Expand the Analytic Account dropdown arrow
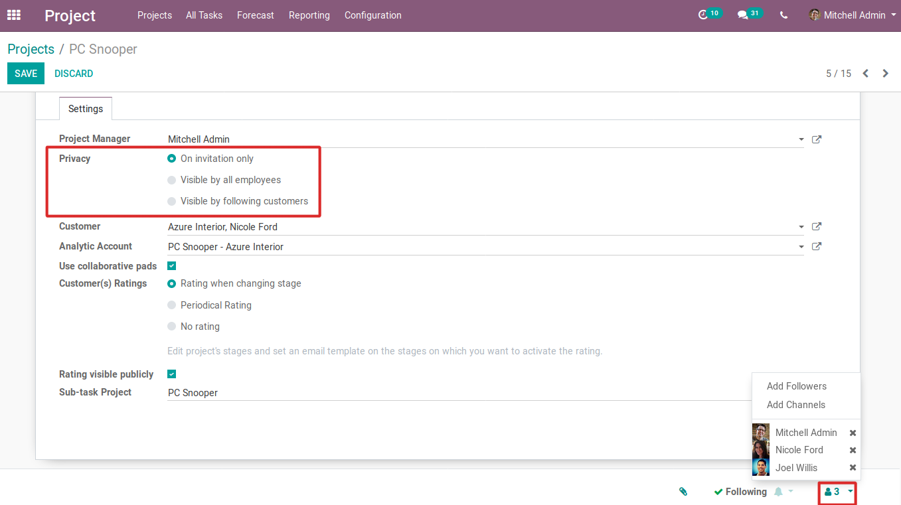Image resolution: width=901 pixels, height=505 pixels. 801,247
